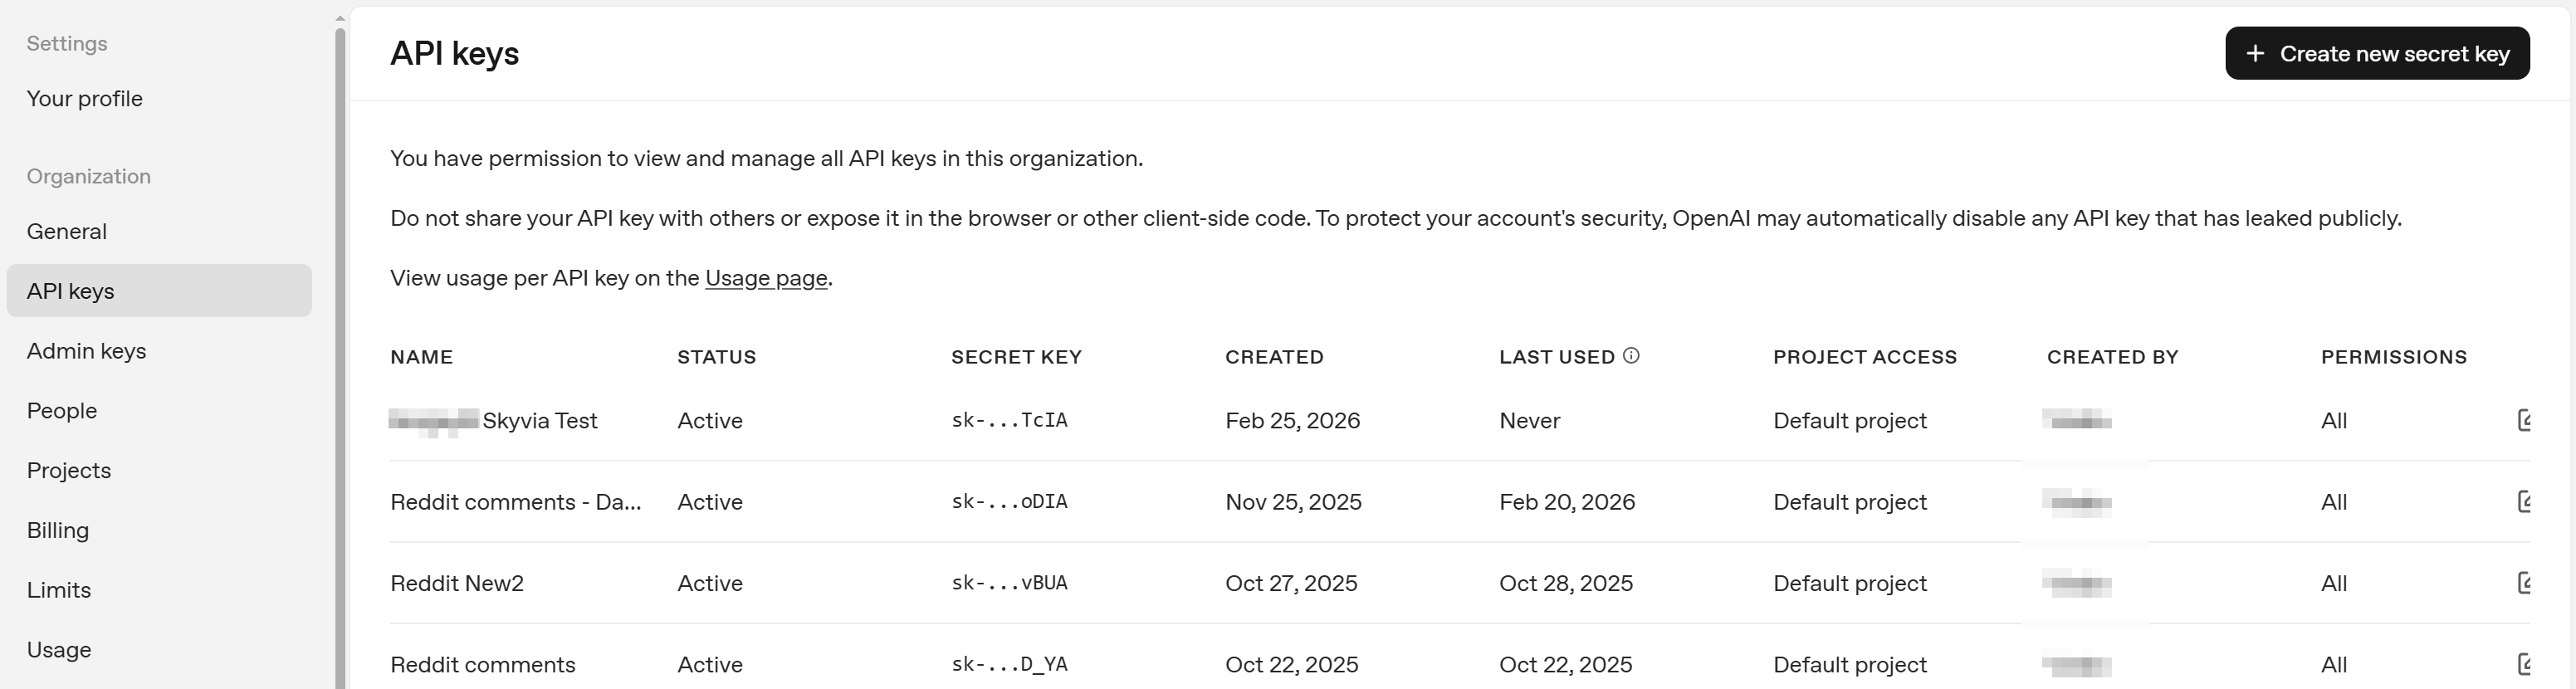Navigate to People page
The width and height of the screenshot is (2576, 689).
pyautogui.click(x=62, y=411)
